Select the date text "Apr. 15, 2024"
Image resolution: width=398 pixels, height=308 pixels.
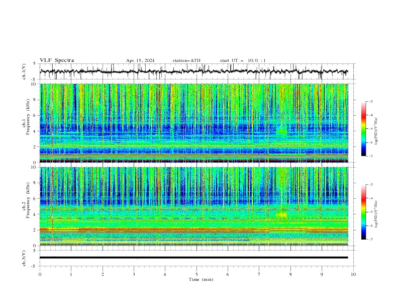[140, 60]
